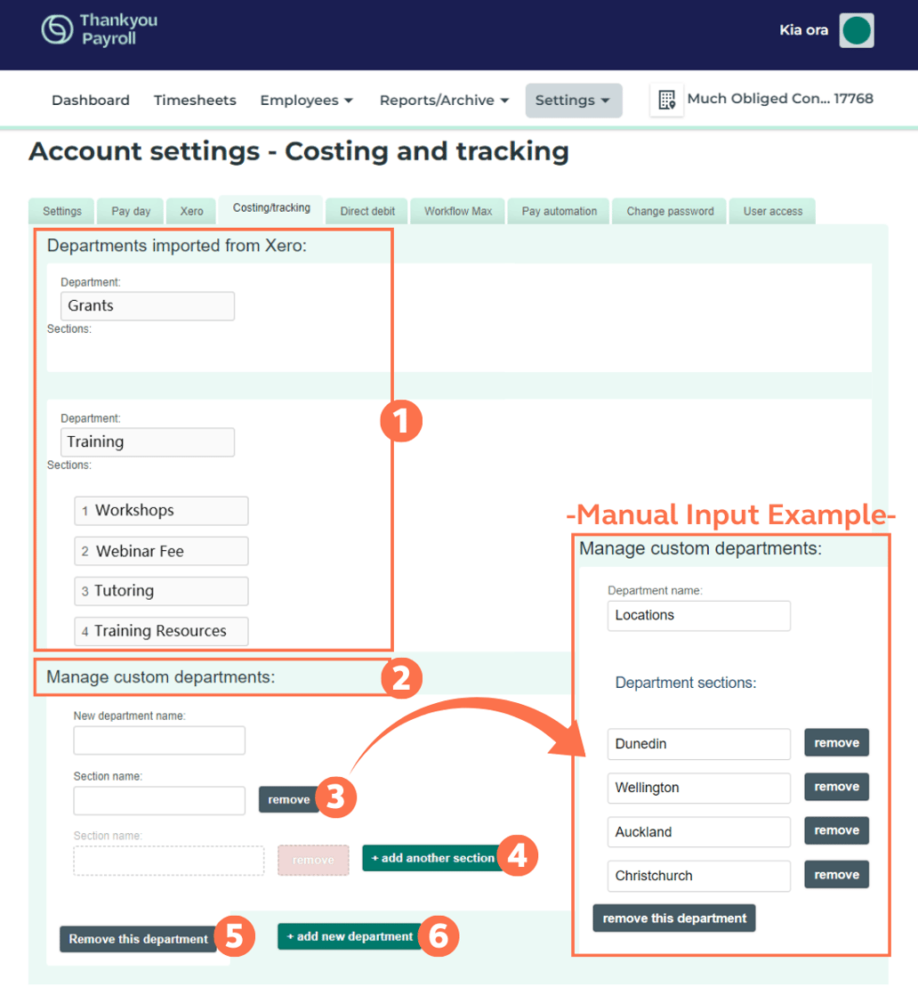
Task: Switch to the Workflow Max tab
Action: point(457,211)
